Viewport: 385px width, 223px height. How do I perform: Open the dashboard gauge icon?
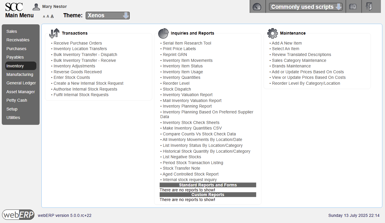(257, 6)
